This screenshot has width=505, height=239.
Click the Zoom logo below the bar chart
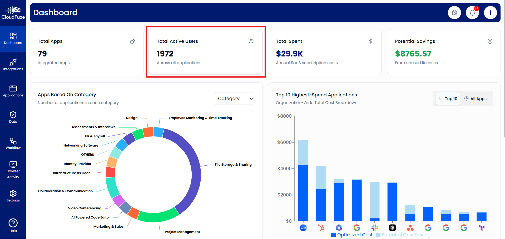point(303,228)
